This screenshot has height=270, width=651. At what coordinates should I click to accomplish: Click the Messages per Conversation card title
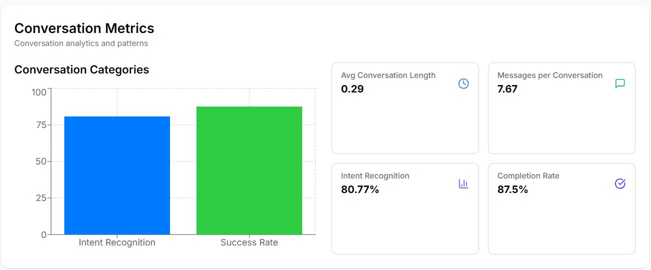(550, 75)
